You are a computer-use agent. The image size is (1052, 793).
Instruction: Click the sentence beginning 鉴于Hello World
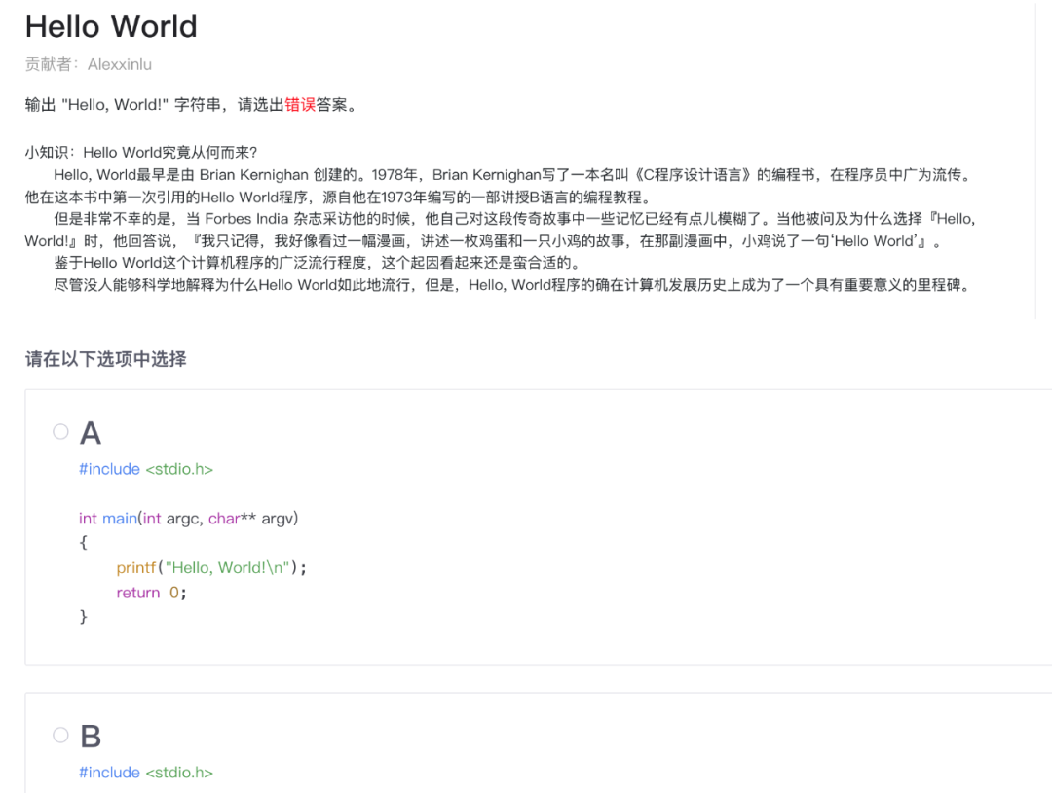317,262
